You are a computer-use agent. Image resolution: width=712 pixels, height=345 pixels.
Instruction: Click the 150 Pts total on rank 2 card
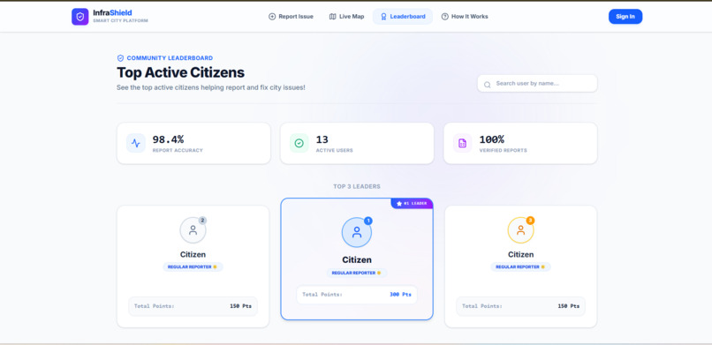pos(240,306)
